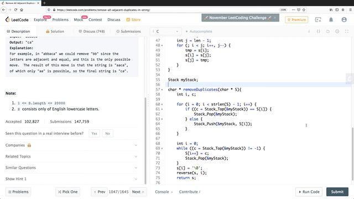
Task: Answer No to seen in interview
Action: (107, 134)
